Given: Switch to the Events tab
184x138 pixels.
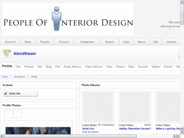Looking at the screenshot, I should coord(168,67).
